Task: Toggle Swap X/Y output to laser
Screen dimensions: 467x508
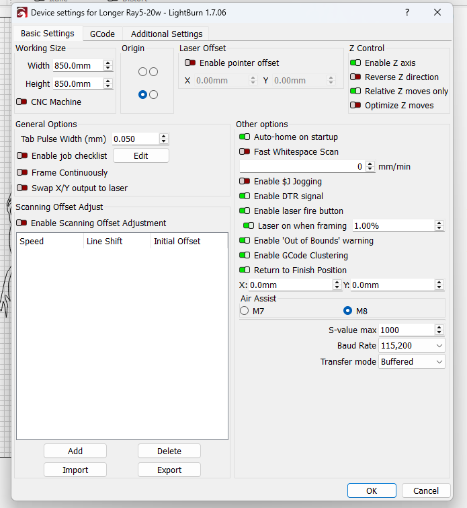Action: (22, 188)
